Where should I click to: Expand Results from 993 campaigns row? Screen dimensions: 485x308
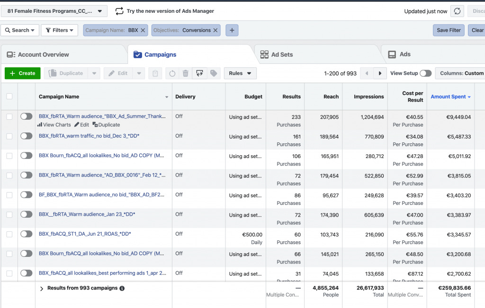point(42,289)
